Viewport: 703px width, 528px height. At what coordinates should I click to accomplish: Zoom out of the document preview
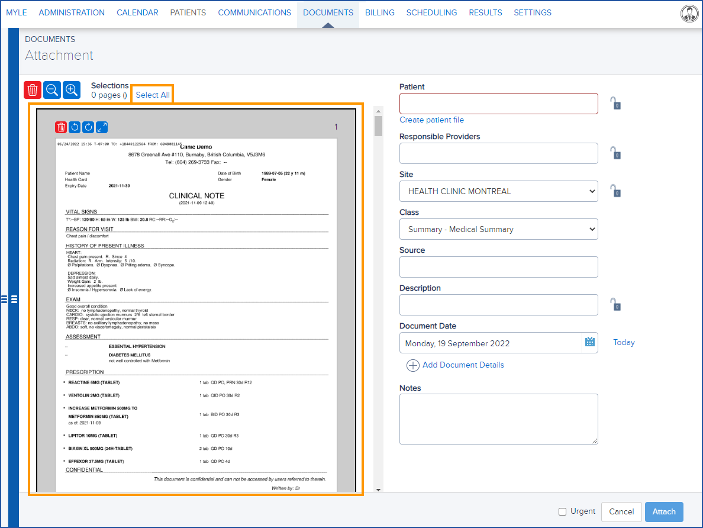pyautogui.click(x=52, y=90)
